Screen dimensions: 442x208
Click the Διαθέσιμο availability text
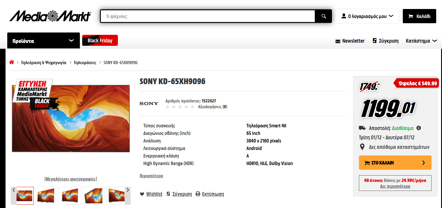tap(403, 128)
